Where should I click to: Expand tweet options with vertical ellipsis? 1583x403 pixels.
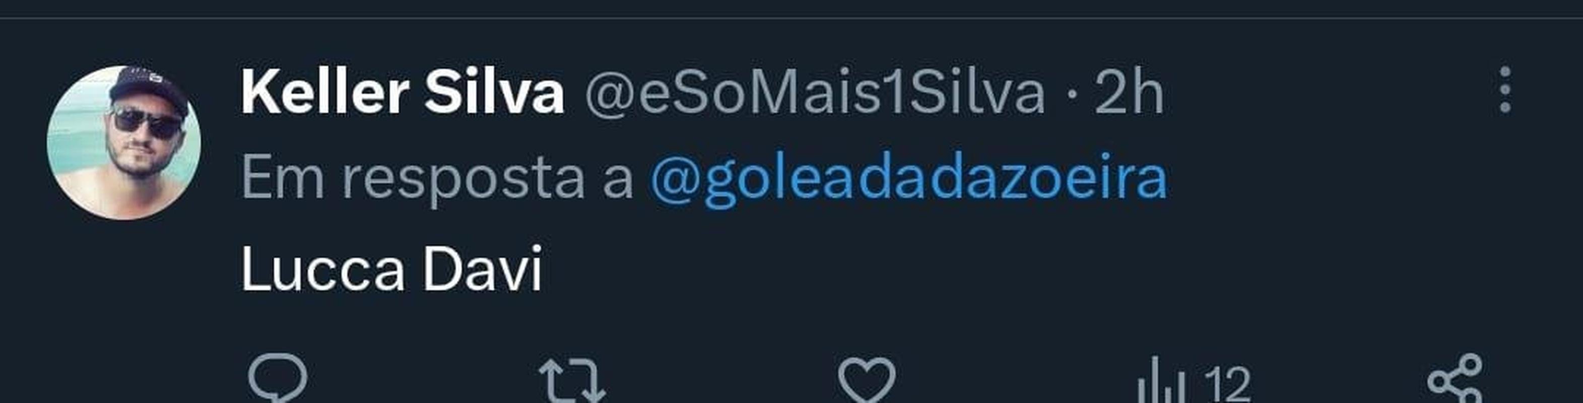click(x=1505, y=90)
